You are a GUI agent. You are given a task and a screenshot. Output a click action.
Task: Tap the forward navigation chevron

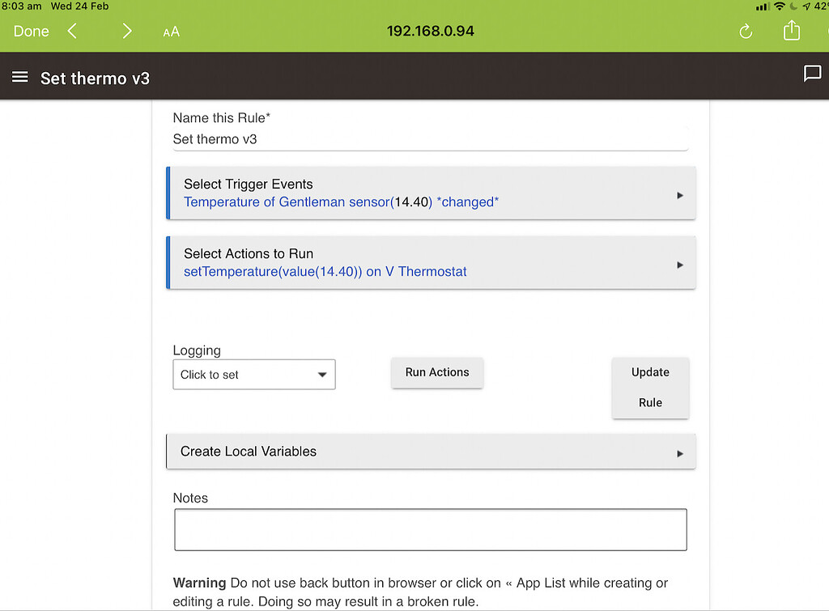[126, 31]
